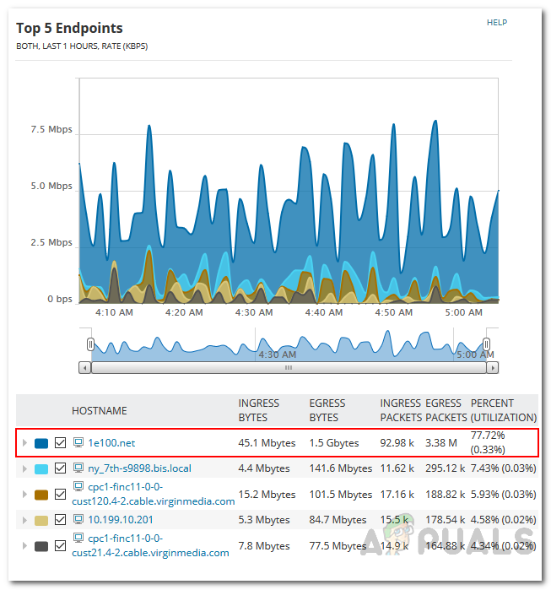The height and width of the screenshot is (590, 551).
Task: Click the left range handle of overview chart
Action: point(90,344)
